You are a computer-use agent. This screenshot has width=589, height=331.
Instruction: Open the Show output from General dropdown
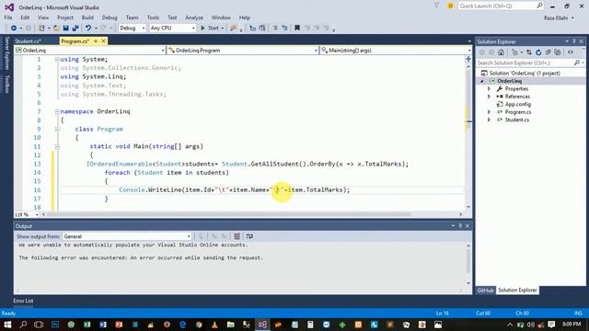tap(127, 236)
